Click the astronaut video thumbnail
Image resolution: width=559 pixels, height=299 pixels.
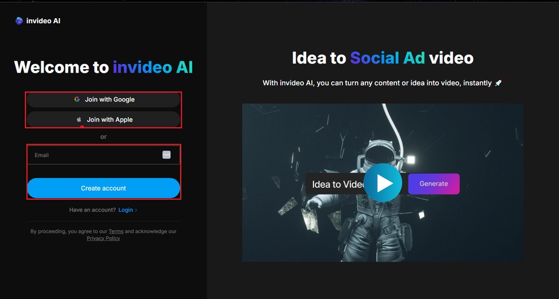(383, 183)
